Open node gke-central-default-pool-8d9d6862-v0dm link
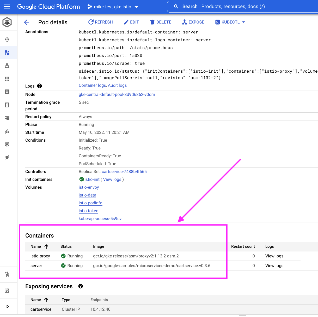Image resolution: width=318 pixels, height=317 pixels. tap(117, 95)
